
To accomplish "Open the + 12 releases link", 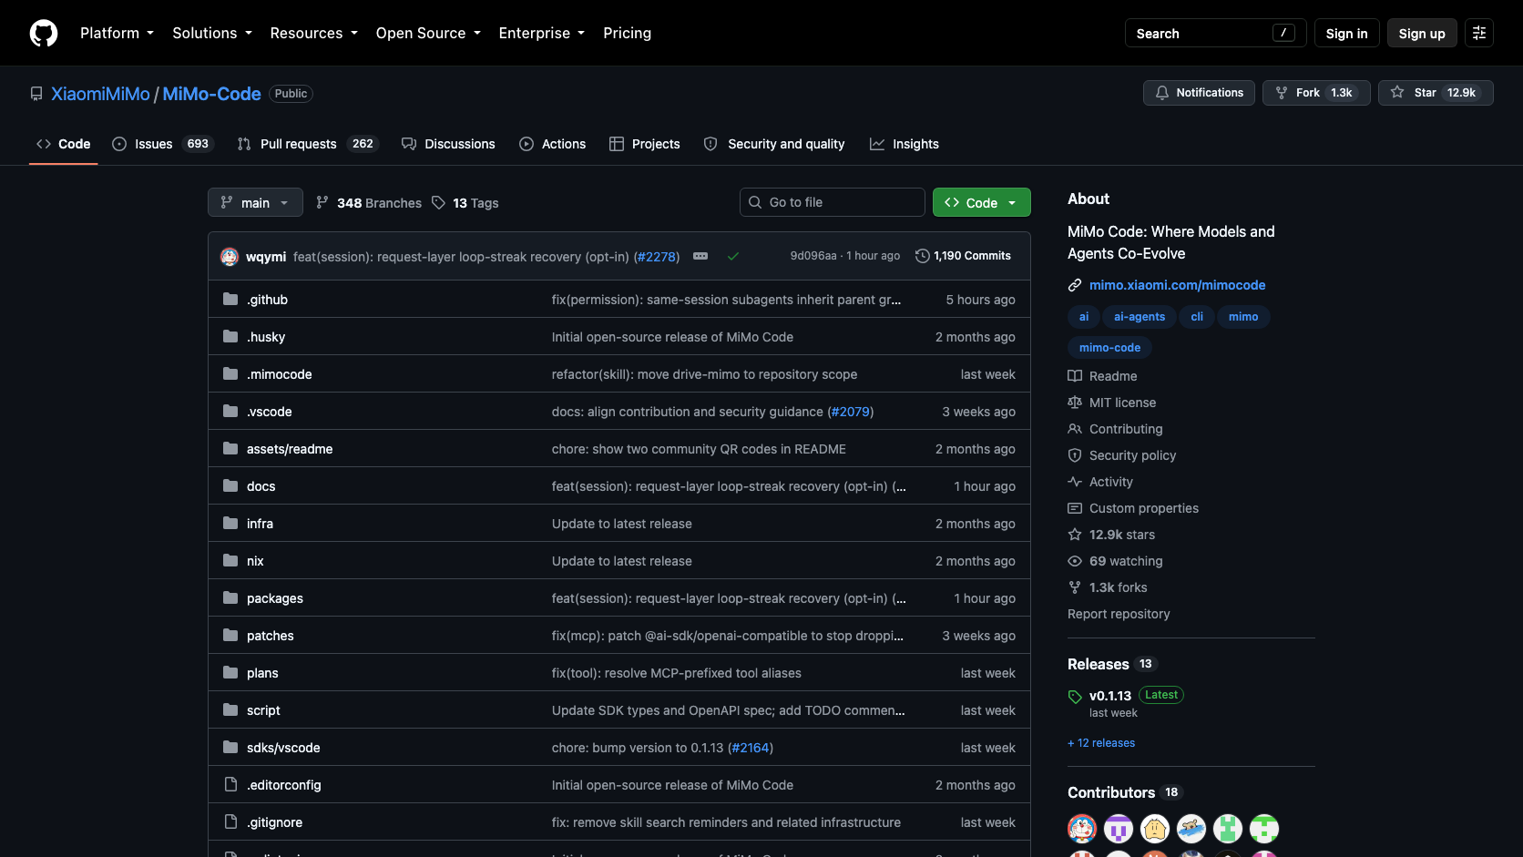I will (1101, 743).
